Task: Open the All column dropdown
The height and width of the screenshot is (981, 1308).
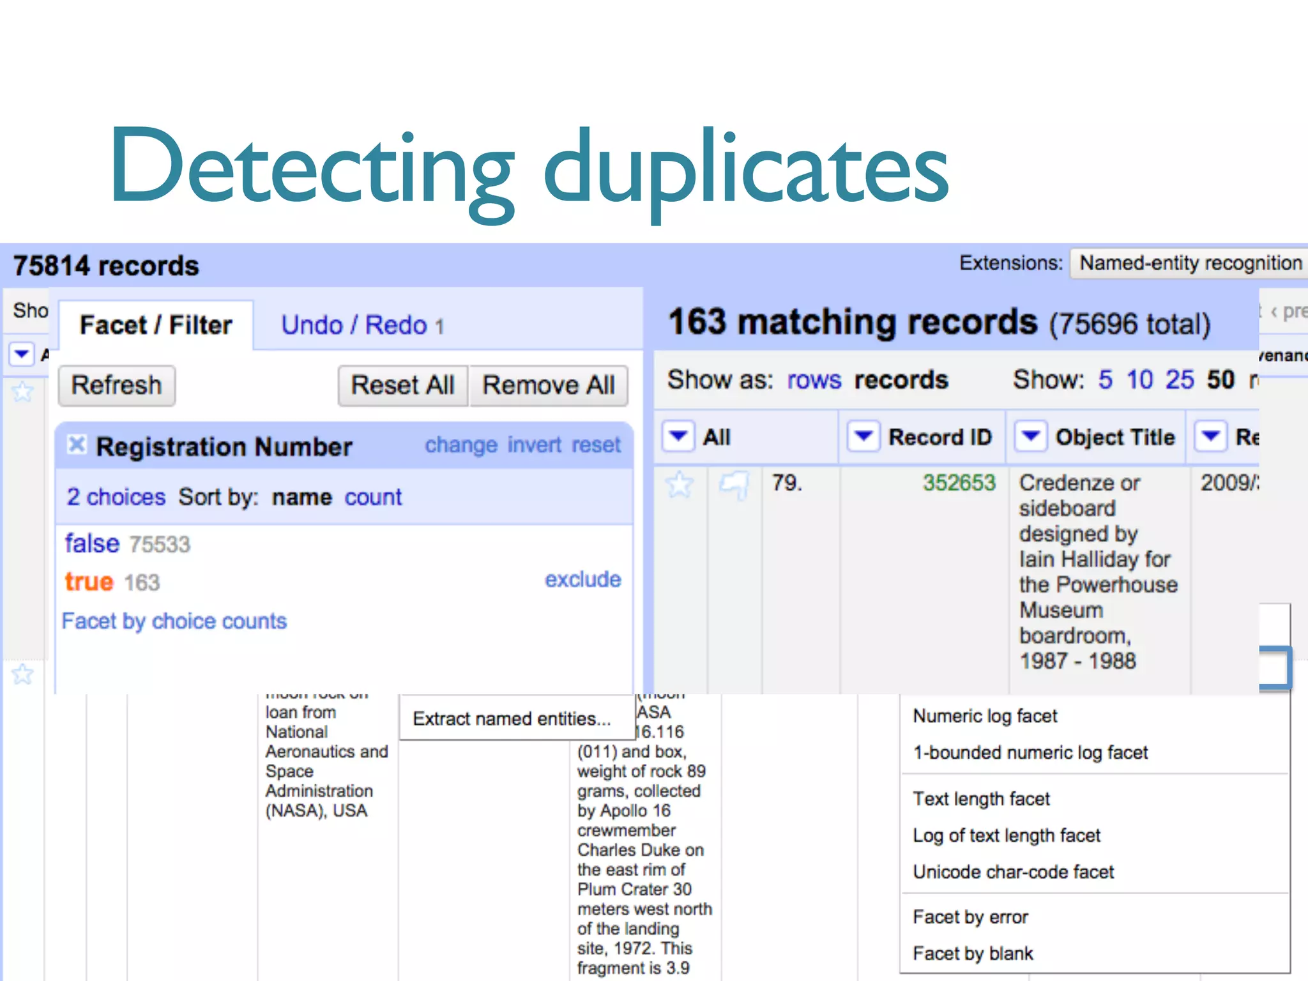Action: tap(678, 437)
